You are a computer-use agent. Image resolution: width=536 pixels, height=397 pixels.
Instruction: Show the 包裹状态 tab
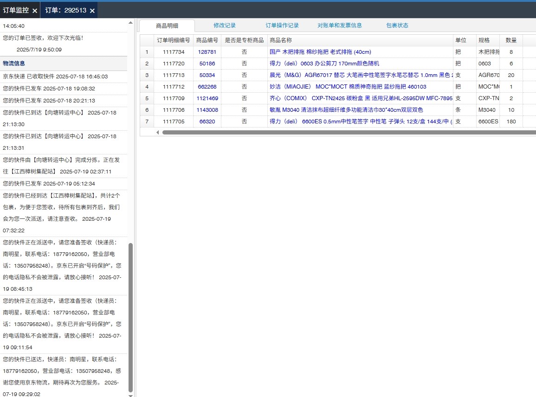point(397,26)
